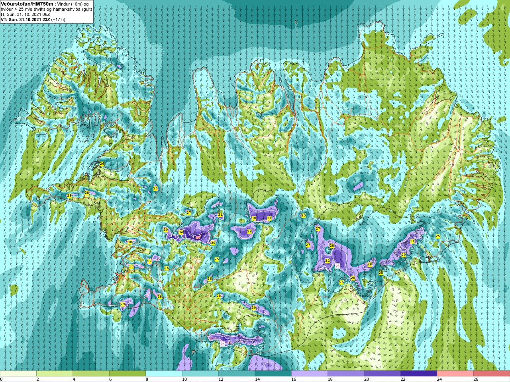This screenshot has width=510, height=382.
Task: Pick the legend scale number '20'
Action: 367,379
